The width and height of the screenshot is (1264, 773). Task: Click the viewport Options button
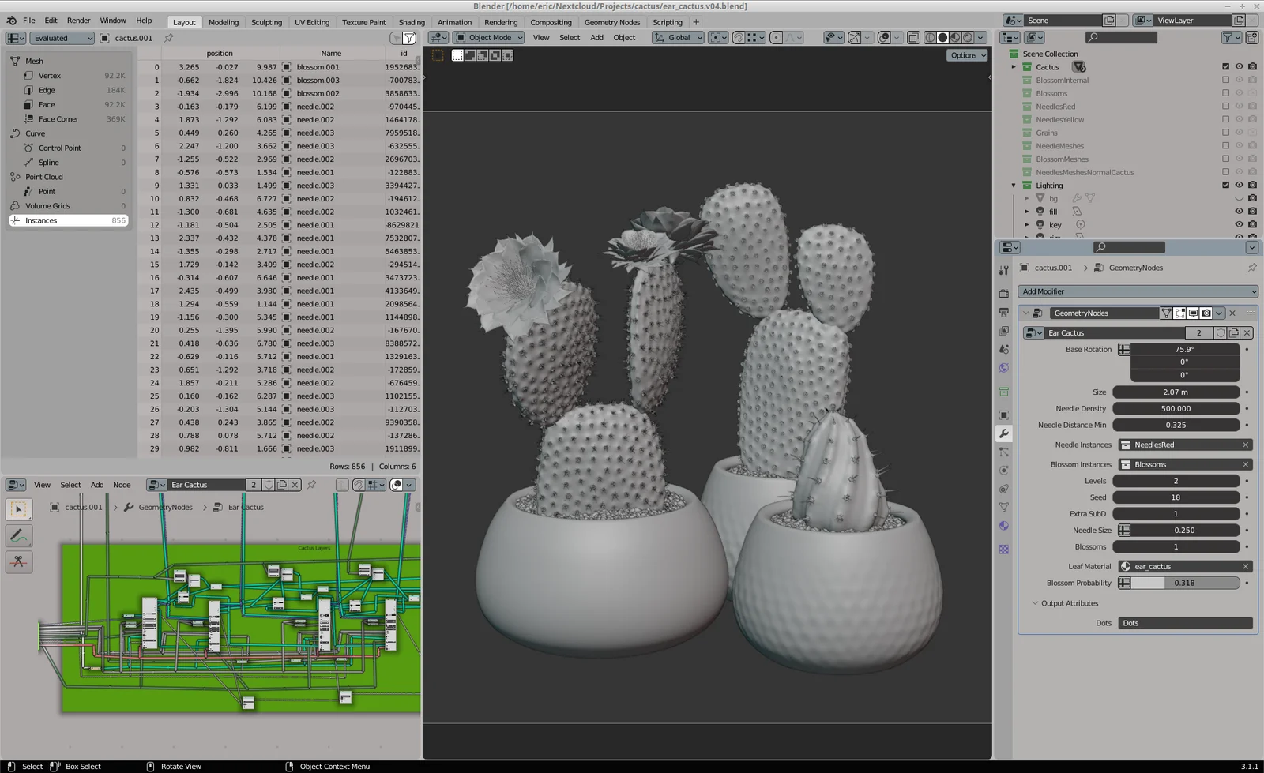click(965, 55)
